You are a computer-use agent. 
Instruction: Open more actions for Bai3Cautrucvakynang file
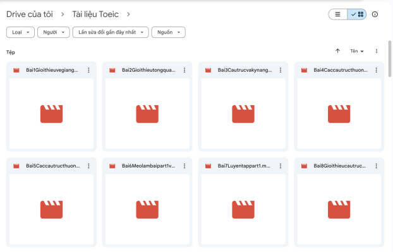[x=280, y=71]
